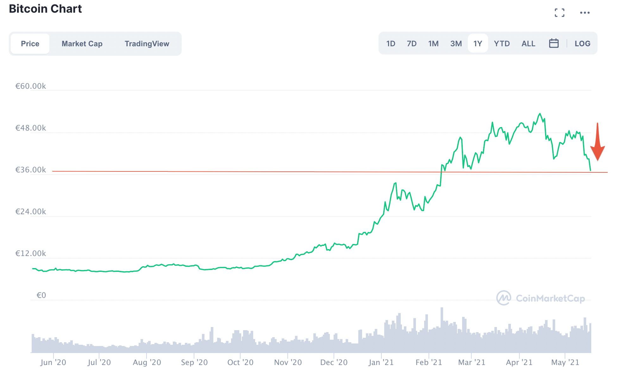Switch to the Market Cap tab
The image size is (621, 372).
point(82,44)
